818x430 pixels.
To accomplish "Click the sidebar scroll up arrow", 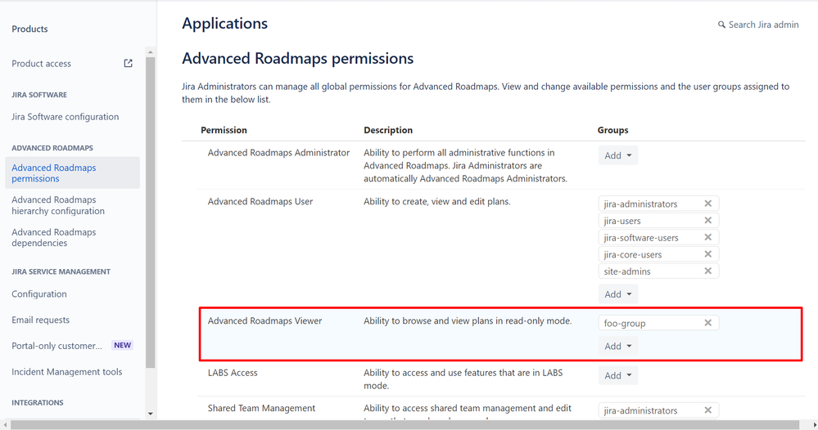I will (150, 52).
